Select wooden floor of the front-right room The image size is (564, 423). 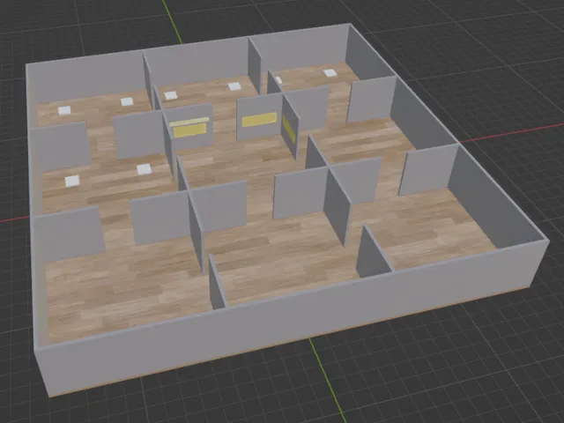click(x=432, y=229)
